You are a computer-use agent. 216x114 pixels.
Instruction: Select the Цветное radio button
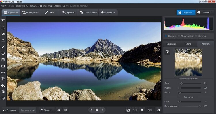coord(166,36)
